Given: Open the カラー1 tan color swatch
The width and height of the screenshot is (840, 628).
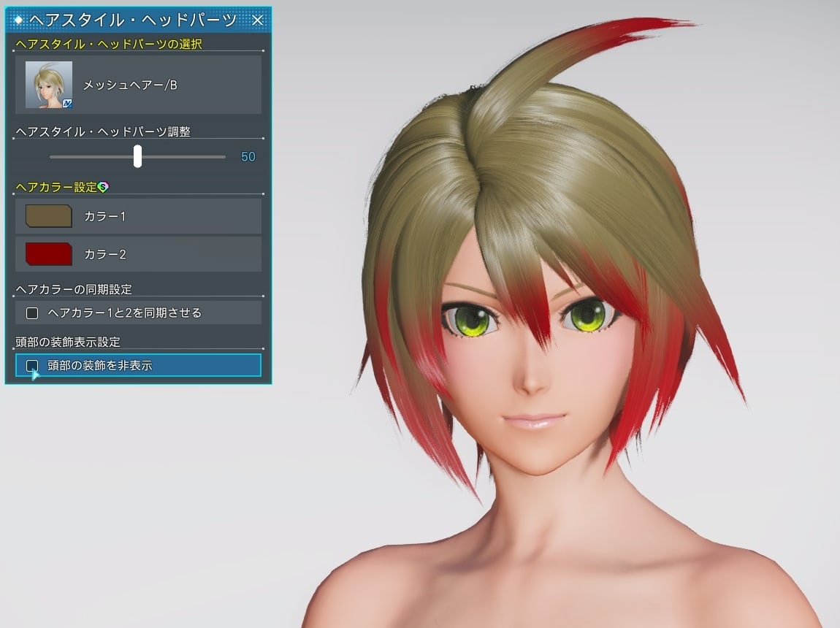Looking at the screenshot, I should (x=49, y=215).
